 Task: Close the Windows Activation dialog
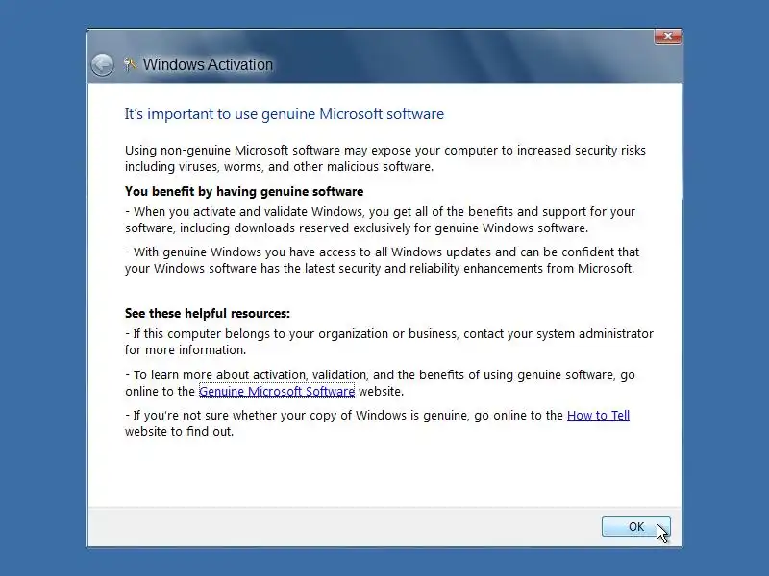click(667, 36)
